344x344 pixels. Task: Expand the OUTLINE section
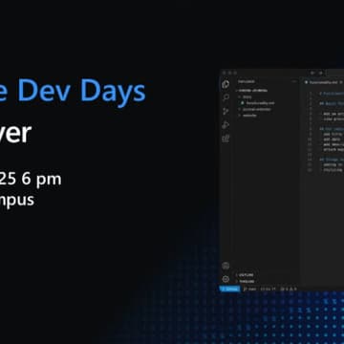click(x=246, y=274)
